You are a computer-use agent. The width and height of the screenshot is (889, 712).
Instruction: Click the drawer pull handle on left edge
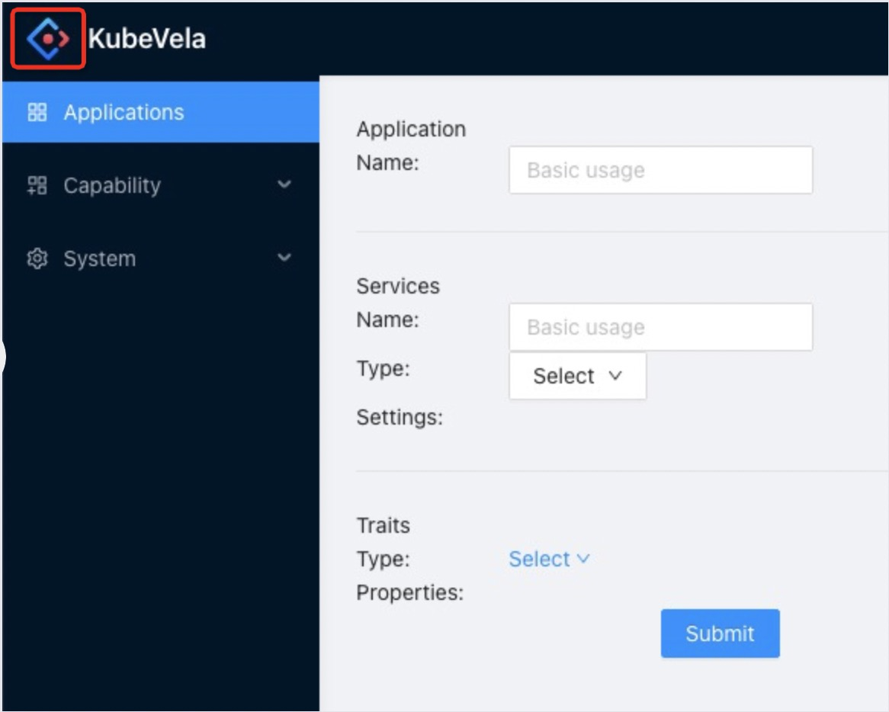pos(2,355)
